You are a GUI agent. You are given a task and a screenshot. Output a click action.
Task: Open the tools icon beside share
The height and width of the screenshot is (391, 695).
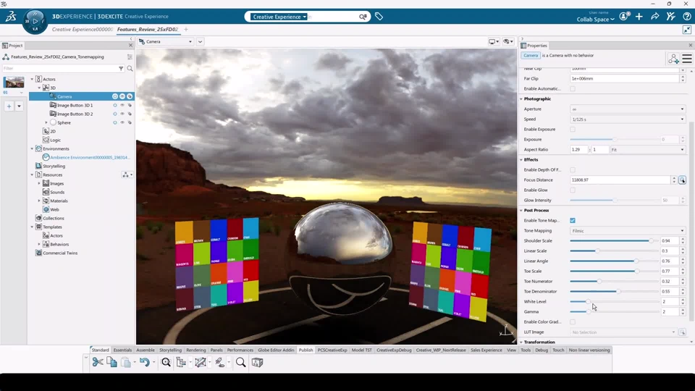[670, 17]
